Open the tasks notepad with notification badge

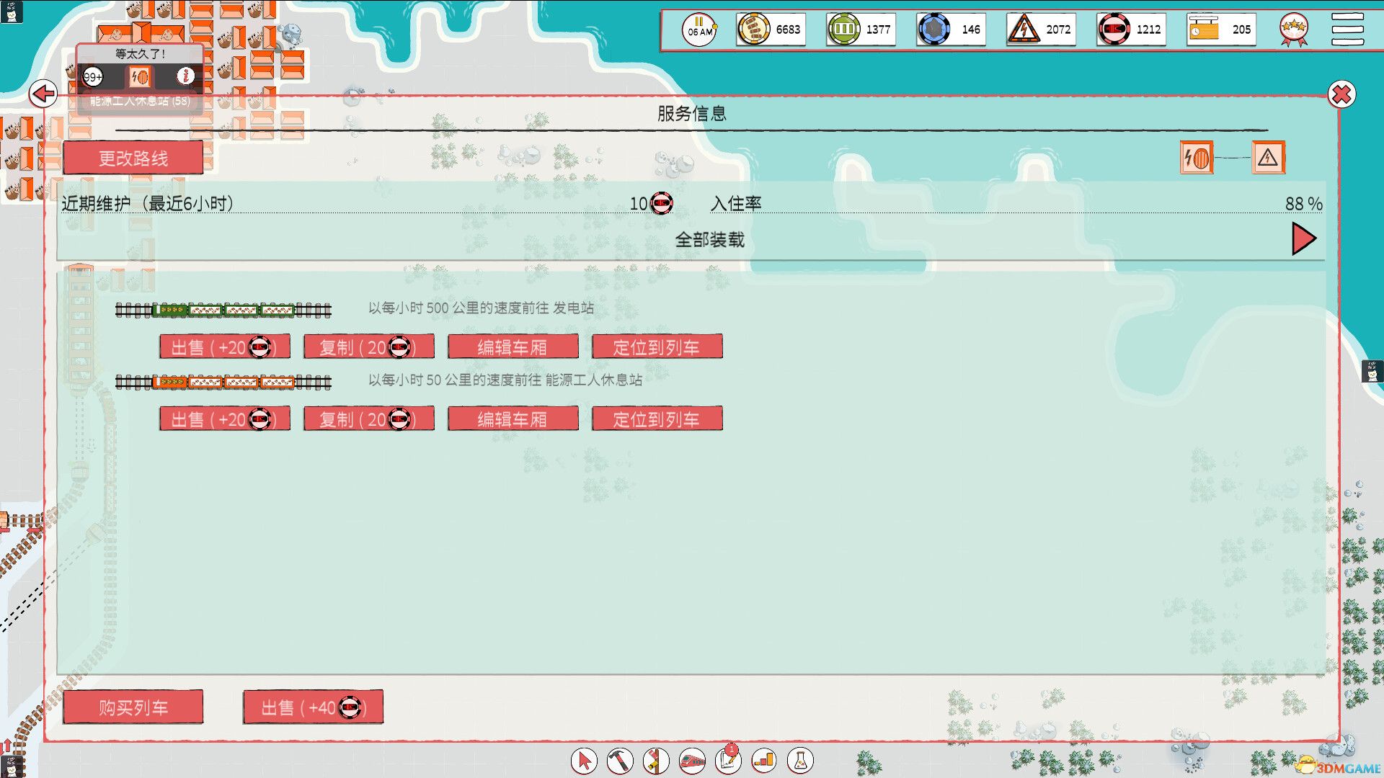tap(727, 760)
